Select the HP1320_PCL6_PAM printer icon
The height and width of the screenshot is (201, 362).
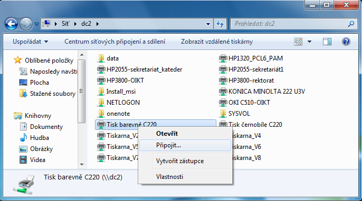pyautogui.click(x=223, y=58)
